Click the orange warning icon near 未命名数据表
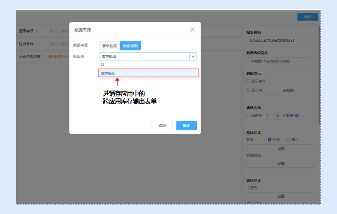 pos(50,57)
